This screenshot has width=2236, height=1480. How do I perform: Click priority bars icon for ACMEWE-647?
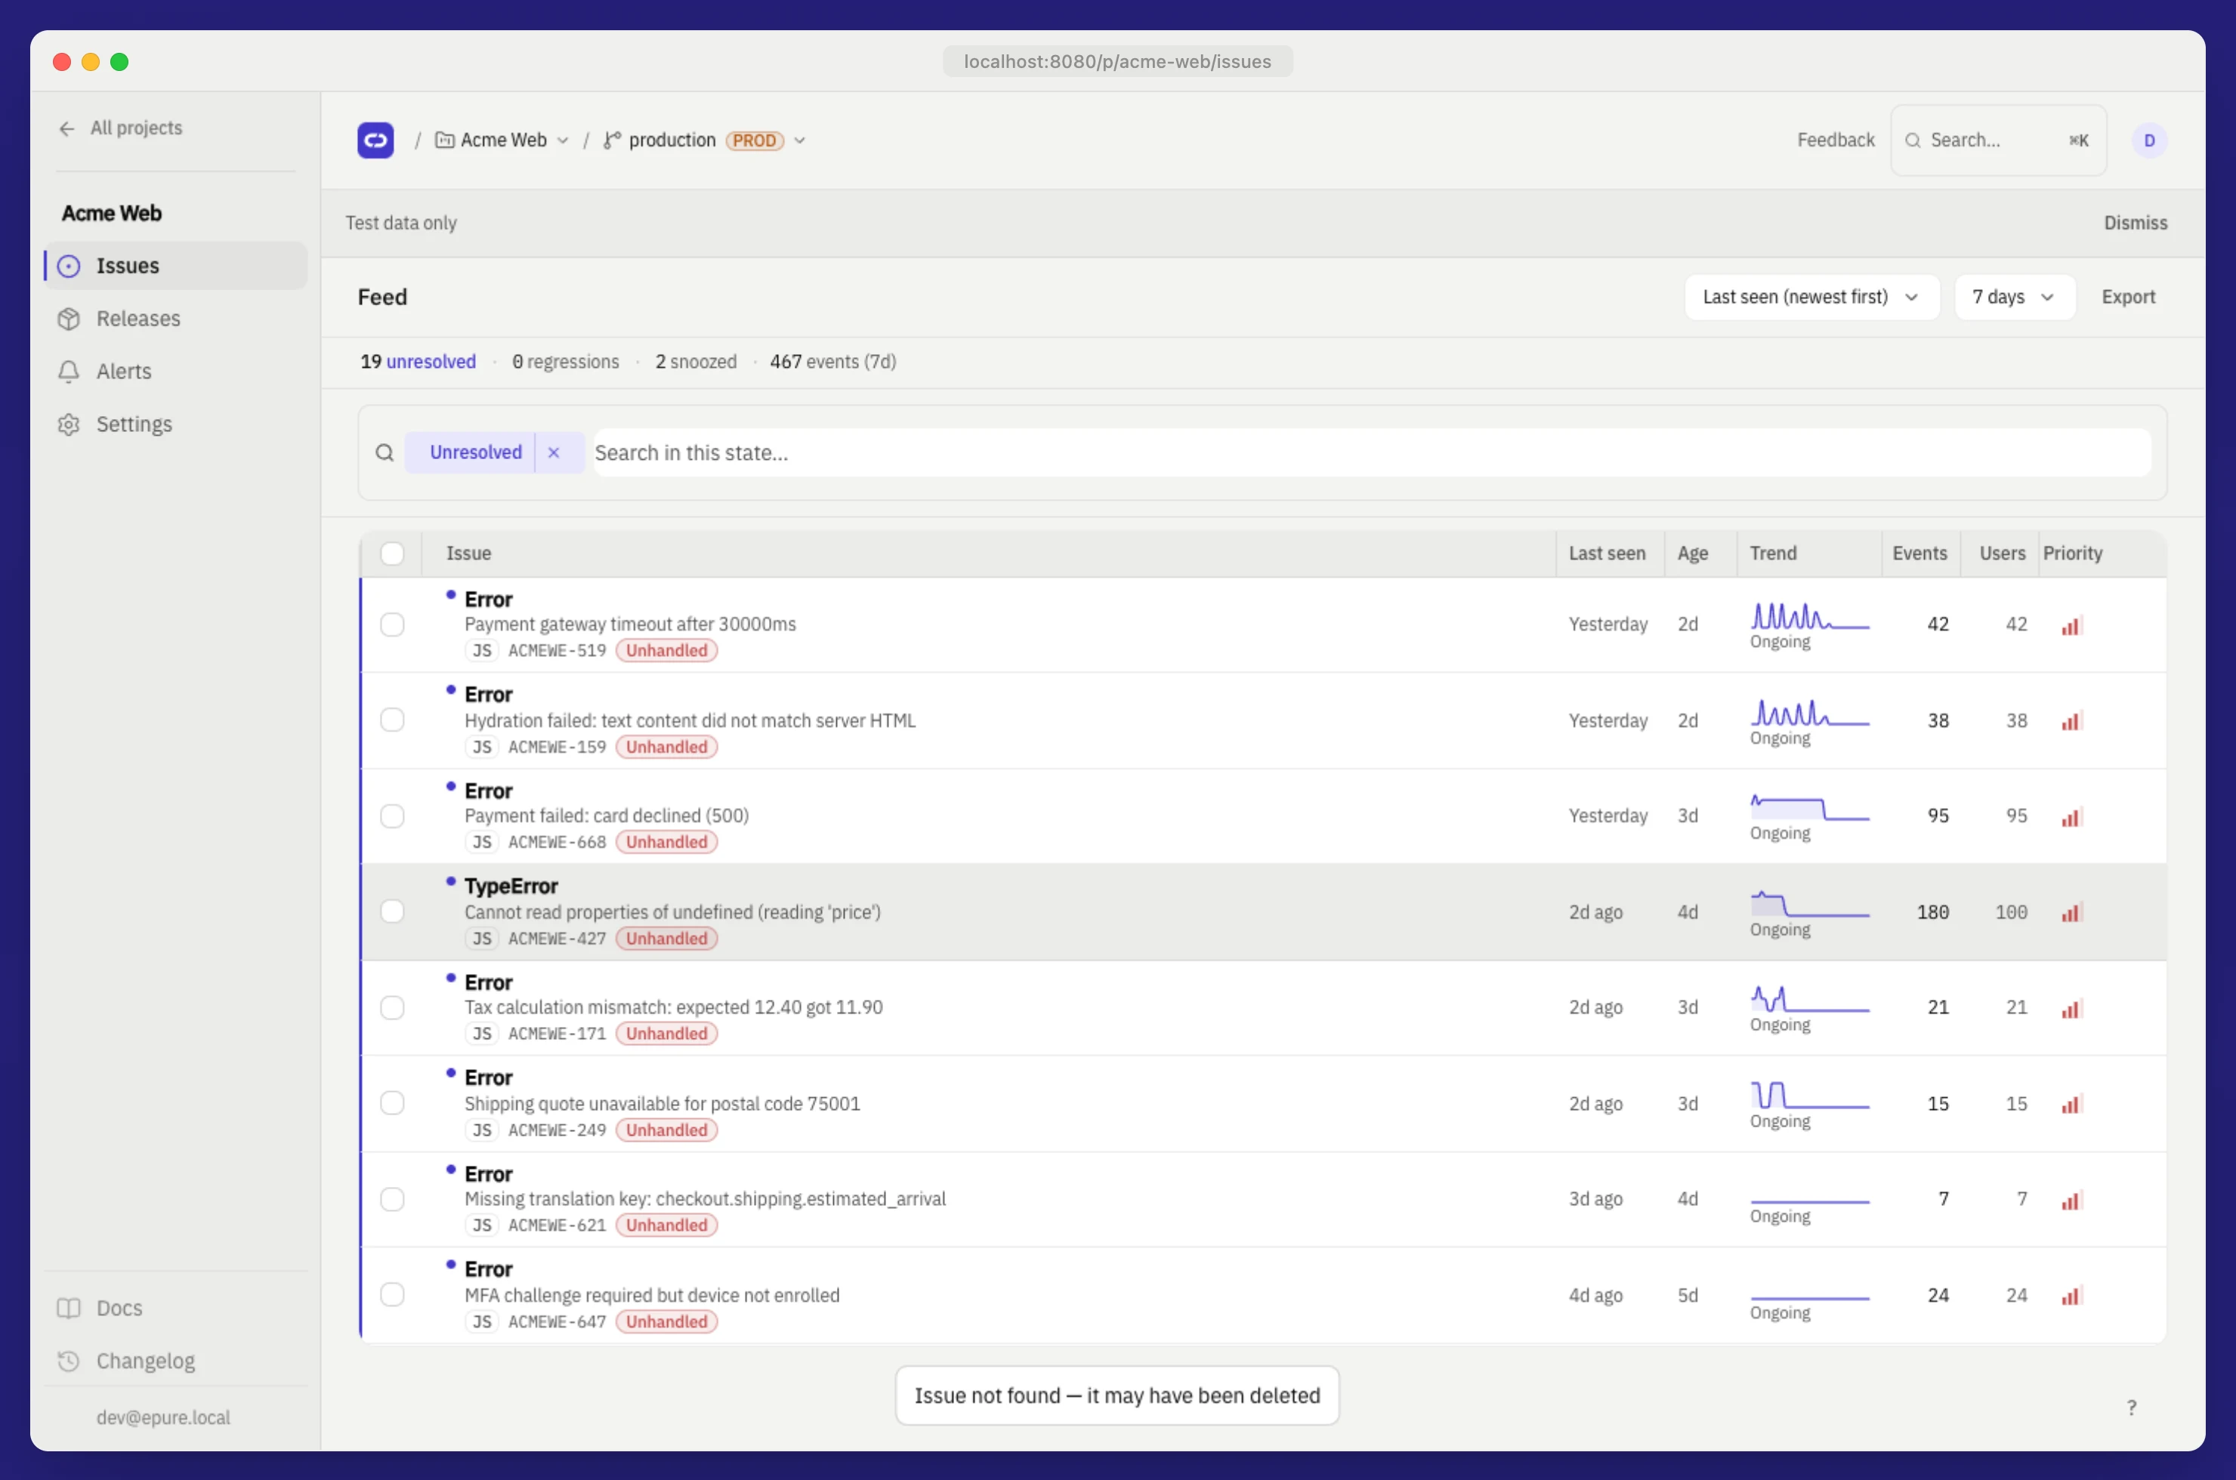(x=2071, y=1296)
